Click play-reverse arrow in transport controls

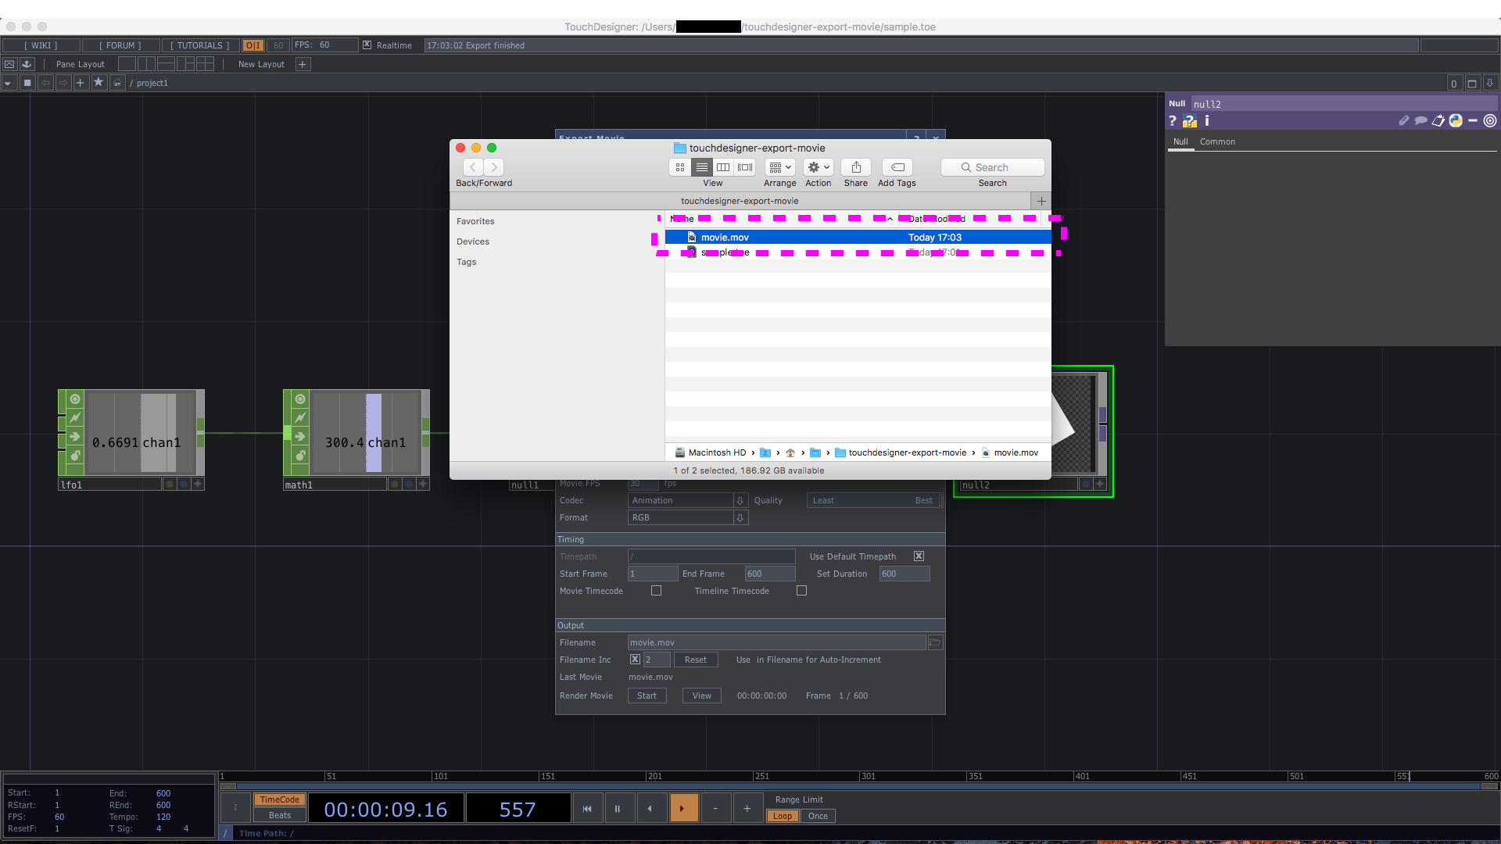click(650, 809)
